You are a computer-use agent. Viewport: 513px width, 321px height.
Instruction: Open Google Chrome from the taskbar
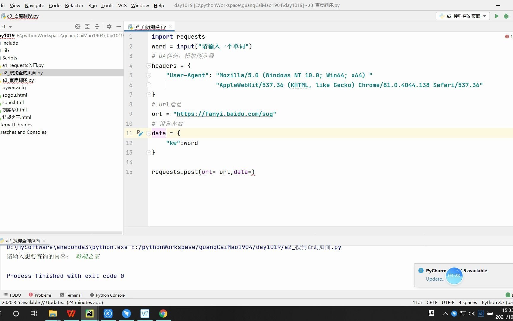pos(163,314)
